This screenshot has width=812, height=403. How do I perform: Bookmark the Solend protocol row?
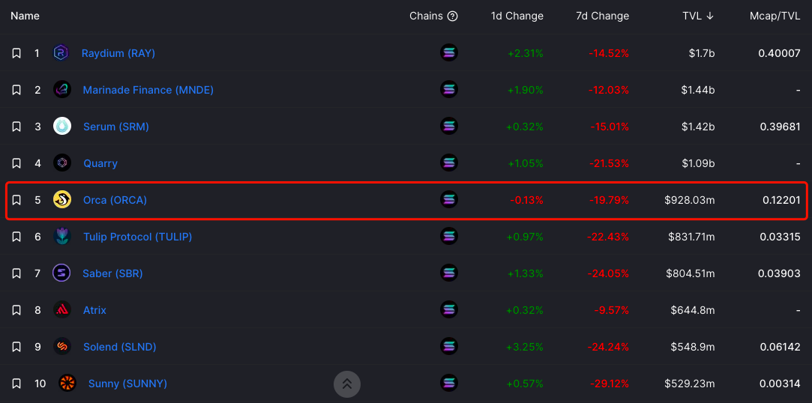coord(16,347)
